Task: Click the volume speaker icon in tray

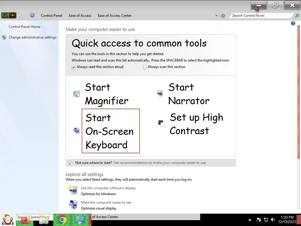Action: (x=273, y=220)
